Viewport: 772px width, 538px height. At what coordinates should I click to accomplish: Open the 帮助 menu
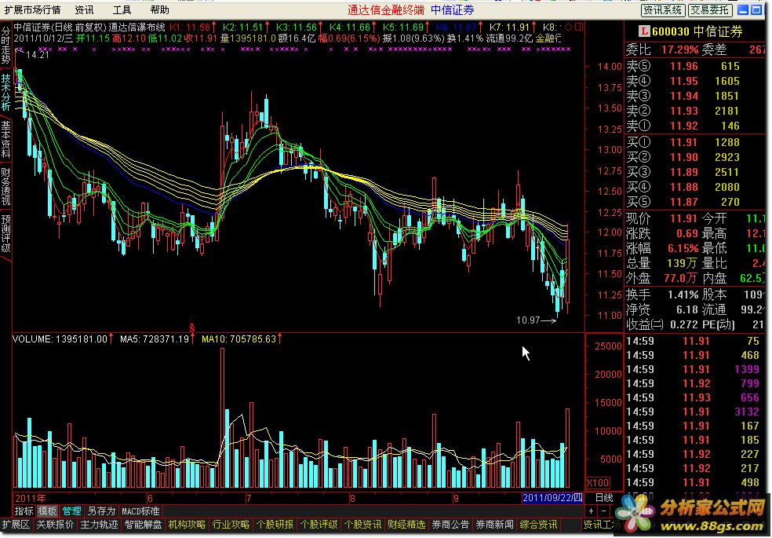159,10
